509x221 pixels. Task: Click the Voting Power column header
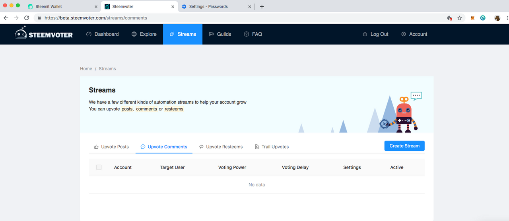(x=232, y=167)
